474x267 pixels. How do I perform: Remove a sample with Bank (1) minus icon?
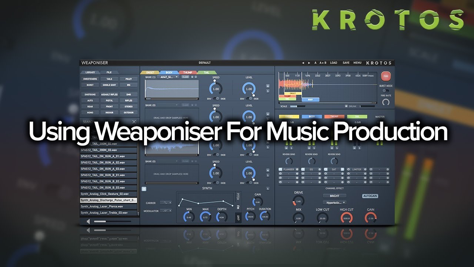[x=196, y=77]
